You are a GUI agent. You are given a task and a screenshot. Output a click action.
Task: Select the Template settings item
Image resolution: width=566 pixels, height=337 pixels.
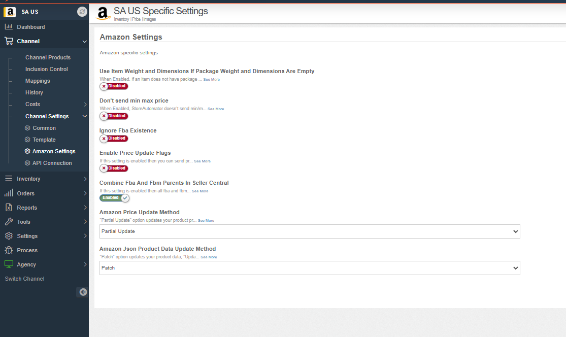pyautogui.click(x=44, y=140)
